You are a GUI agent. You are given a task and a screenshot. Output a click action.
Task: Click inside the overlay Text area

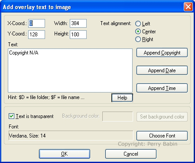[x=70, y=70]
